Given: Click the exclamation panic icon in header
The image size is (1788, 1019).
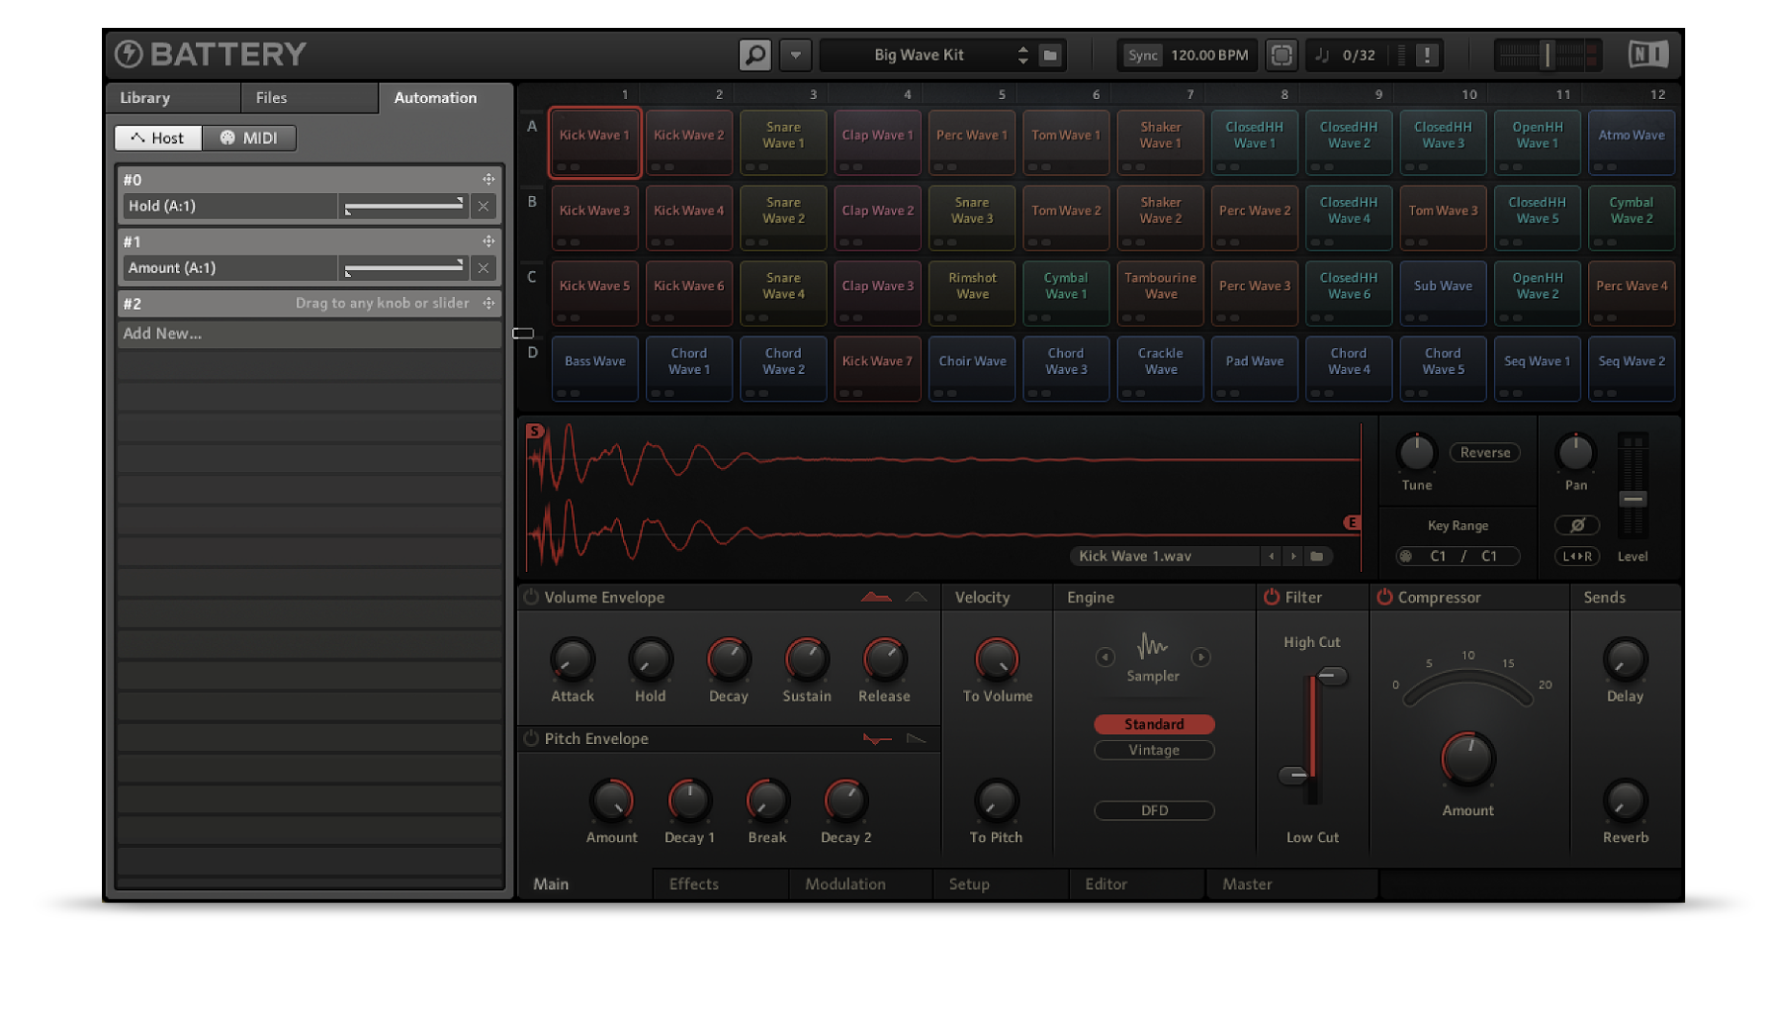Looking at the screenshot, I should click(1428, 55).
